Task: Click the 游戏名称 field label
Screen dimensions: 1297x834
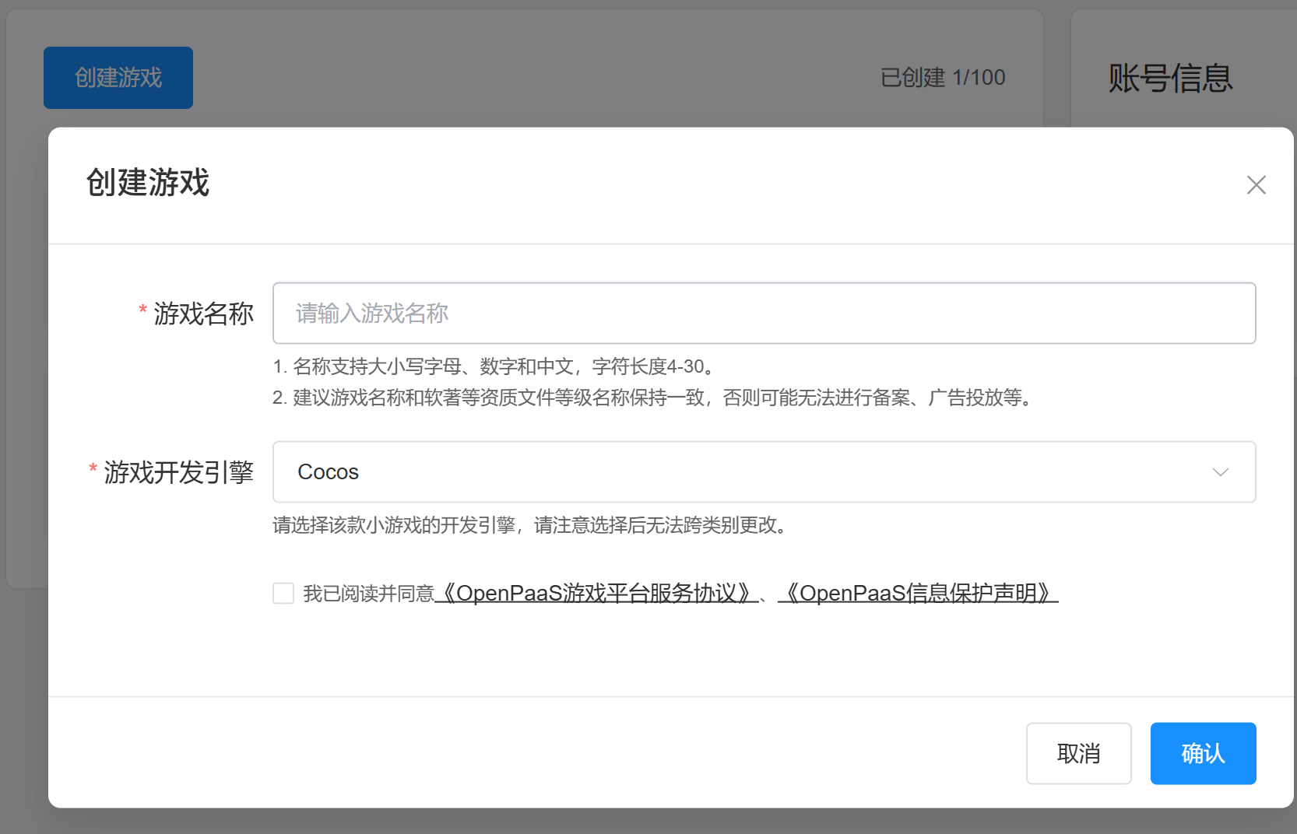Action: 203,314
